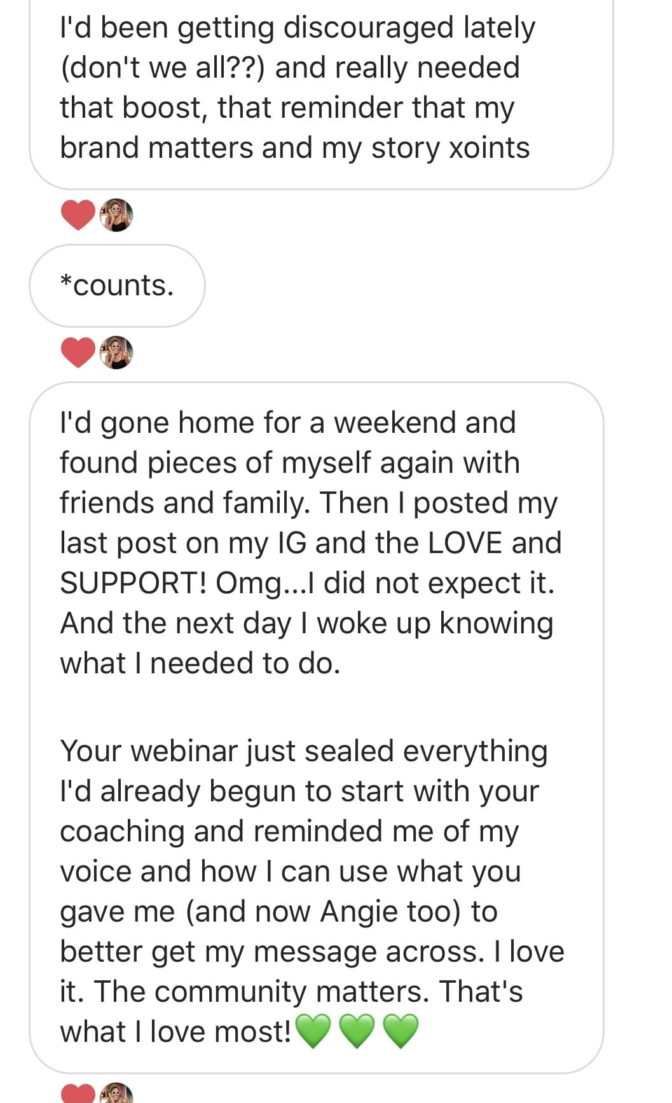Tap the paragraph starting 'Your webinar just sealed everything'
This screenshot has width=672, height=1103.
coord(312,891)
